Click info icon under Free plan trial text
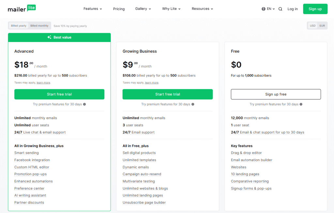334x213 pixels. (301, 104)
